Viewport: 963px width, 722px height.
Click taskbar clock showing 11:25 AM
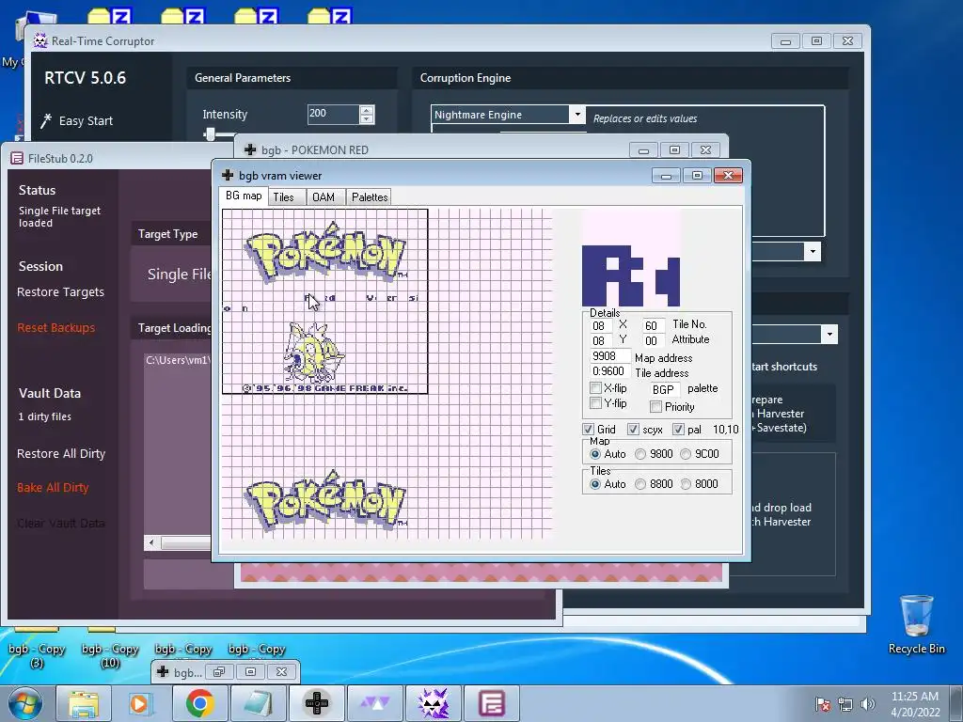pyautogui.click(x=915, y=703)
